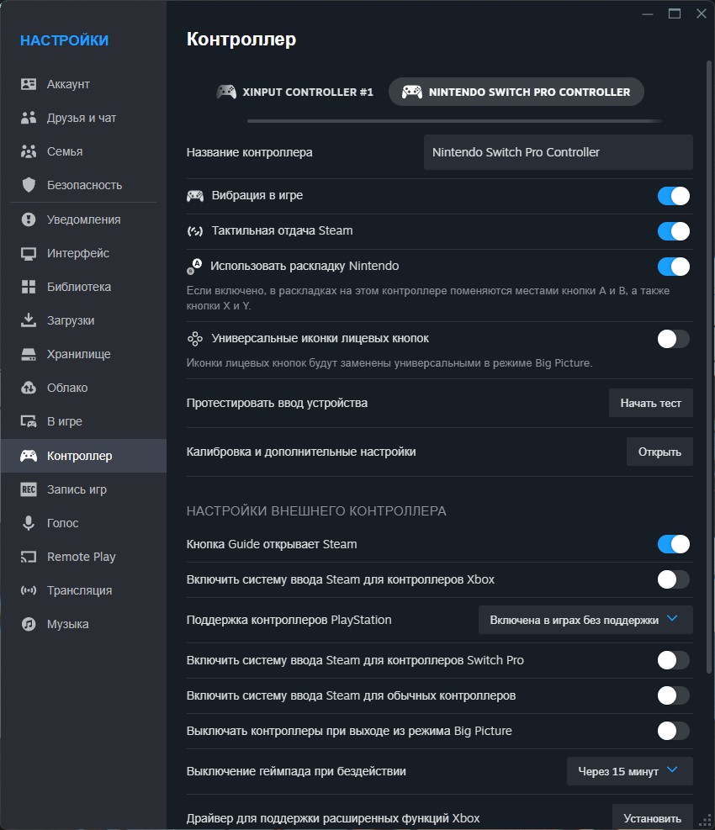Toggle Guide button opens Steam switch

tap(673, 544)
